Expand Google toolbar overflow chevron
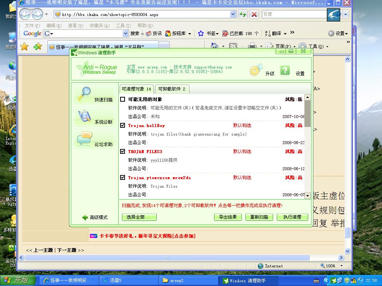Screen dimensions: 382x286 (x=292, y=32)
